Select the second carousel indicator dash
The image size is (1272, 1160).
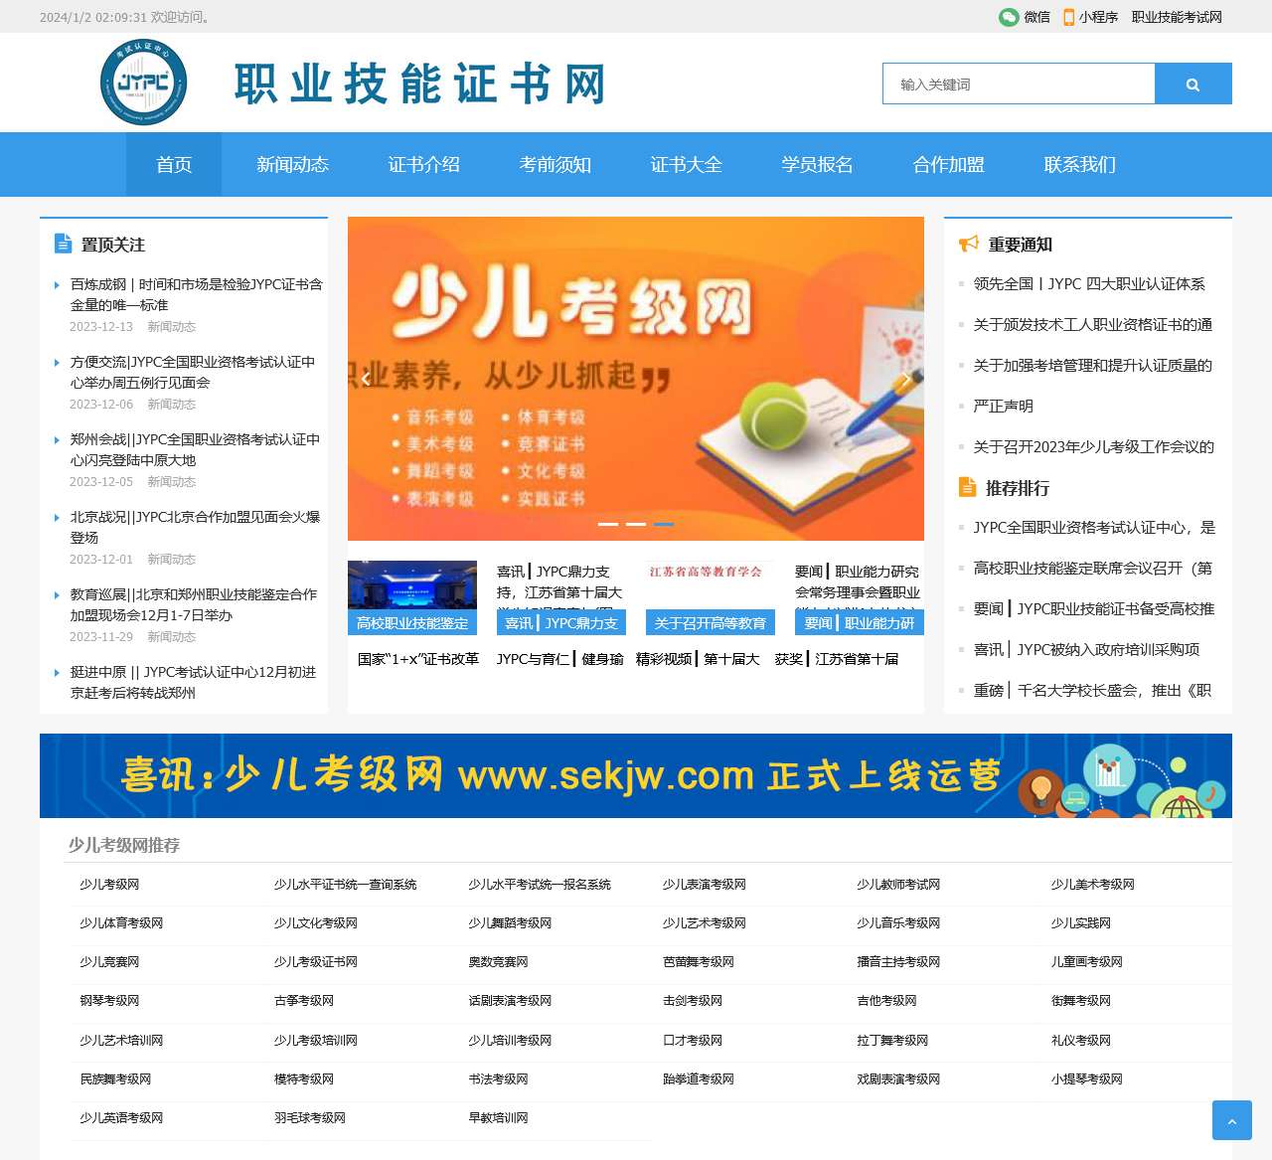(636, 524)
